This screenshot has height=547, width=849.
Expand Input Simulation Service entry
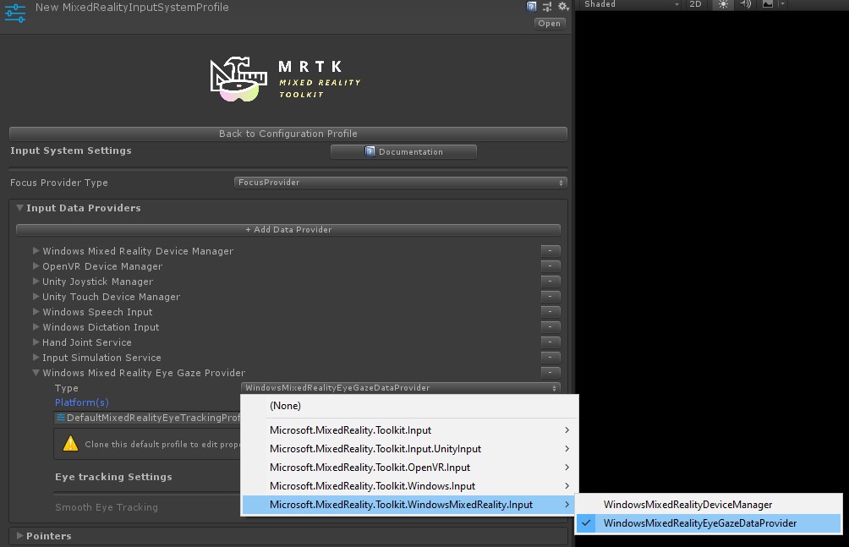[36, 357]
